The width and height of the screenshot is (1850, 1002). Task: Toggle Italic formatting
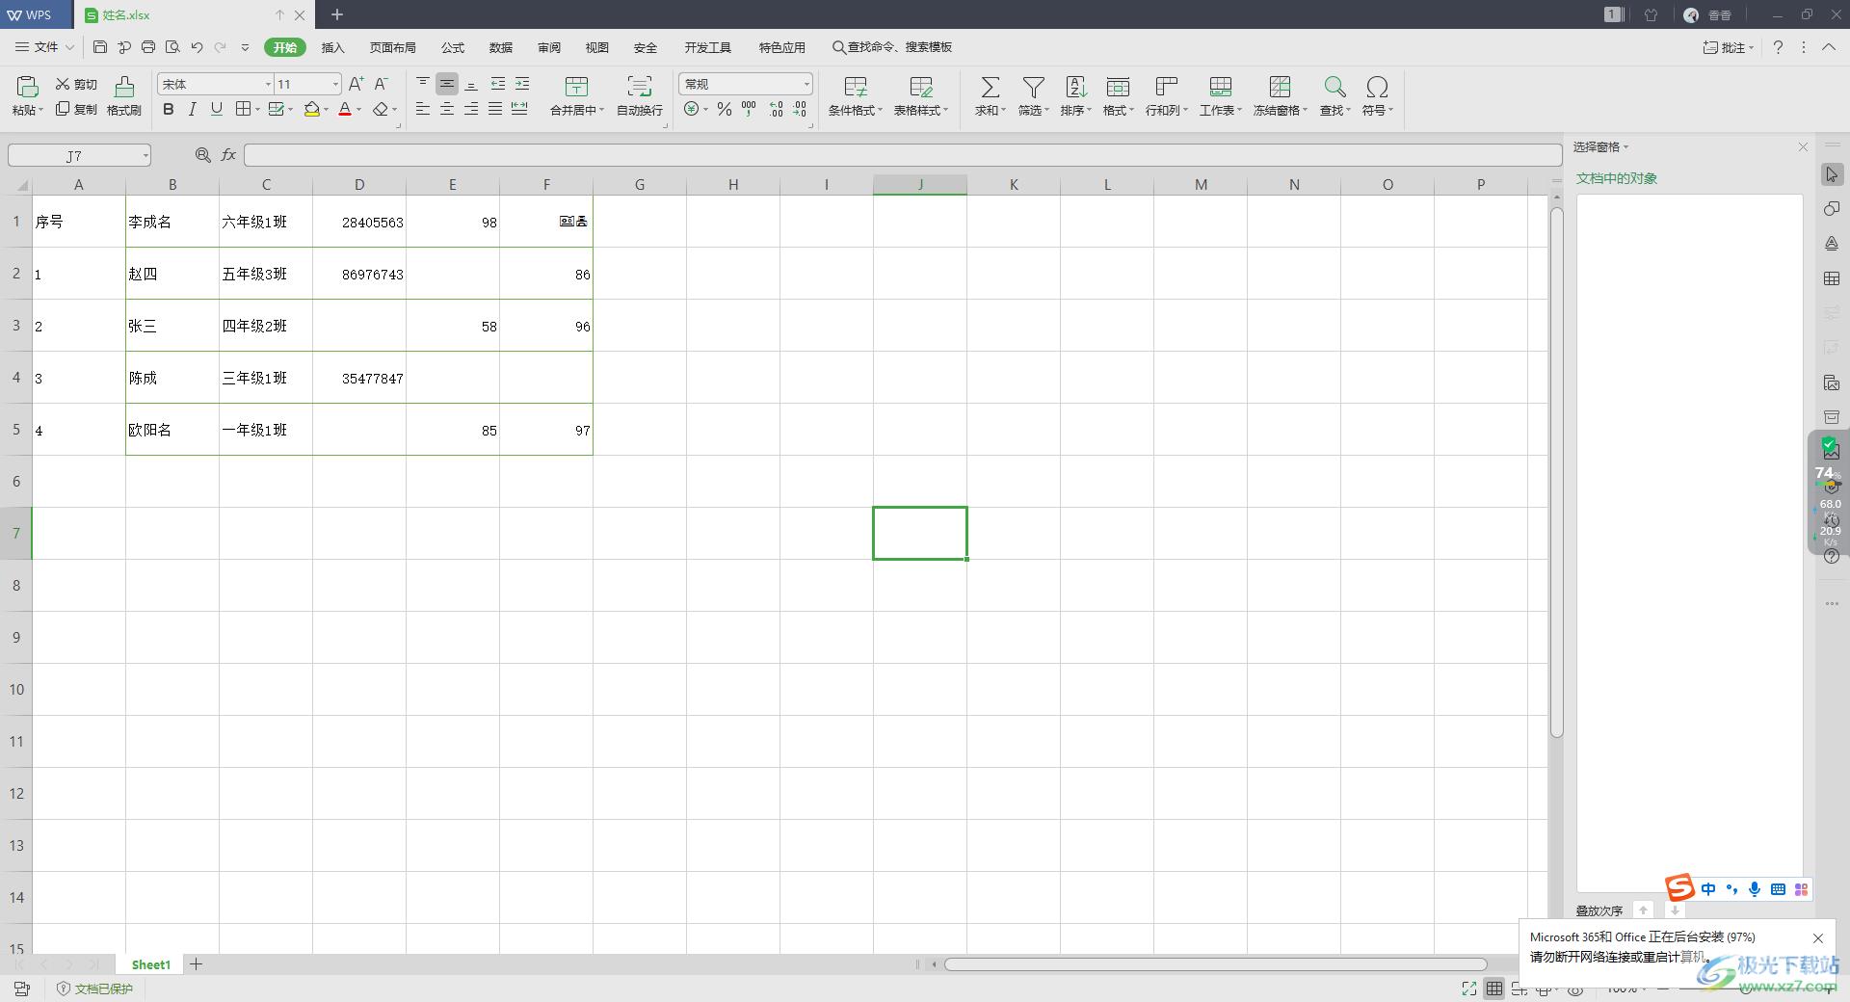[193, 110]
